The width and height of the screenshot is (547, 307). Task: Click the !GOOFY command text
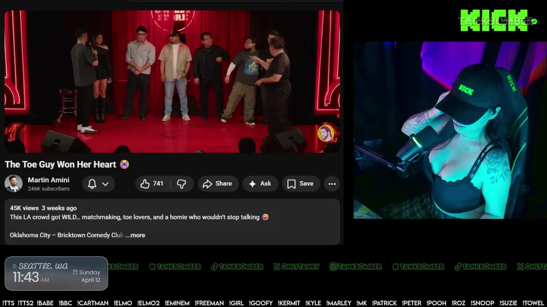pyautogui.click(x=260, y=303)
